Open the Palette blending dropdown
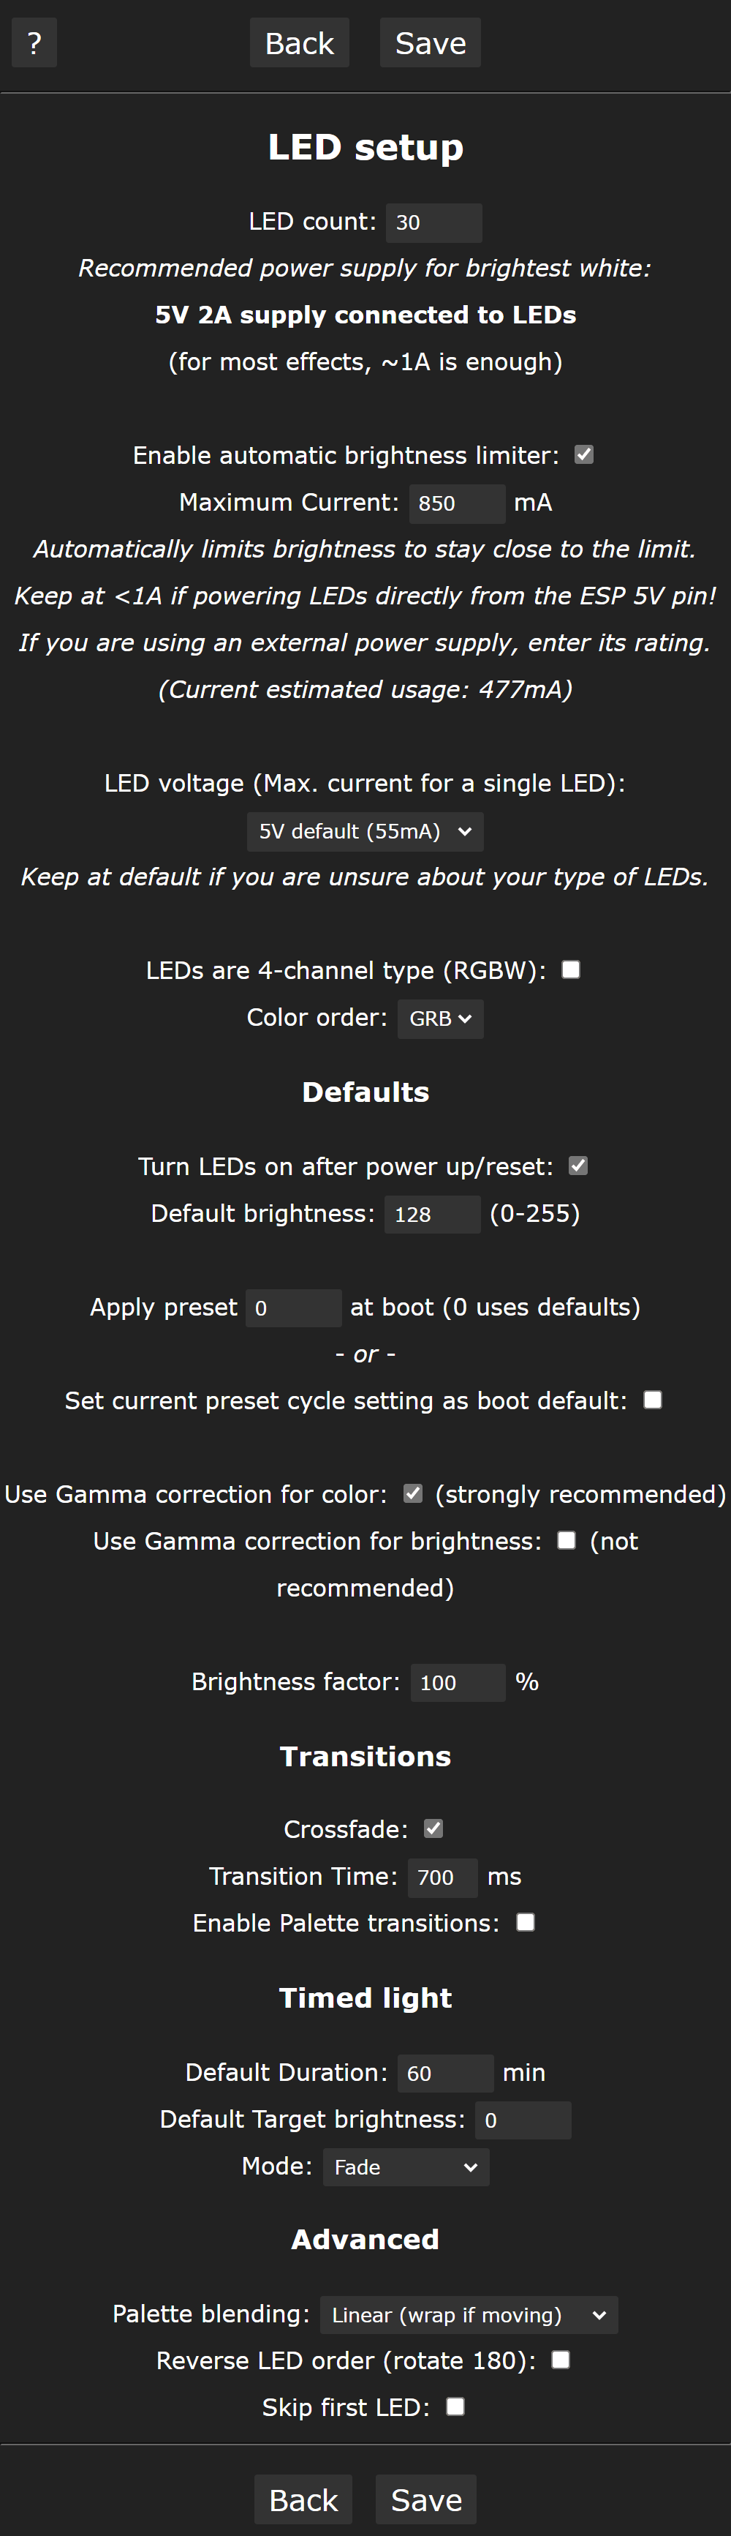 (x=469, y=2314)
